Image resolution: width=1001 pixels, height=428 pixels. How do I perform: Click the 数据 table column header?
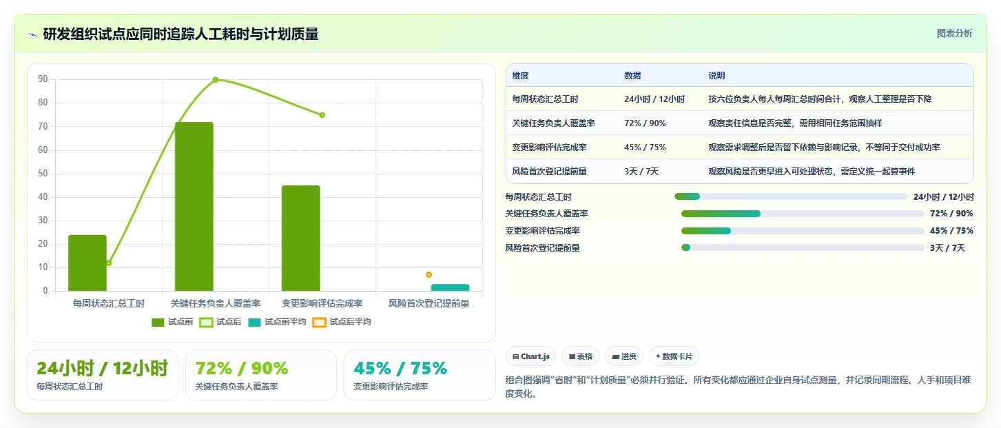coord(632,76)
